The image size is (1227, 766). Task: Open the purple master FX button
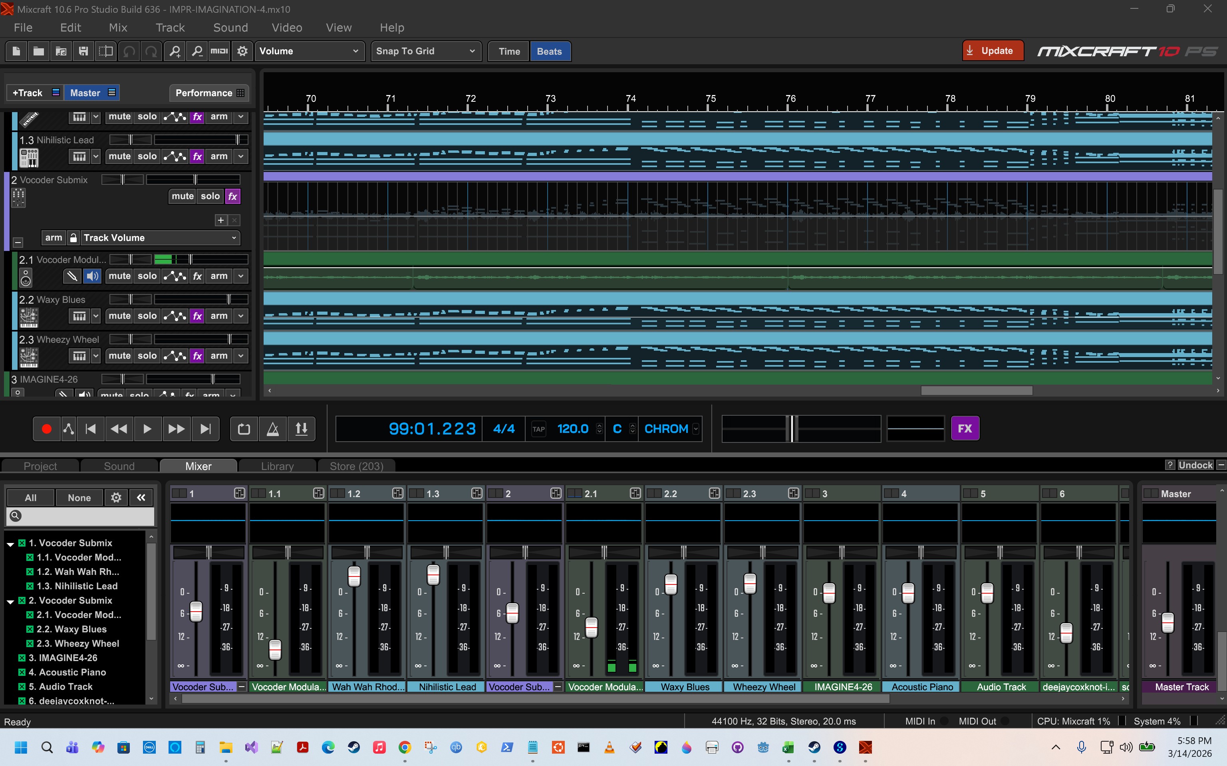964,428
